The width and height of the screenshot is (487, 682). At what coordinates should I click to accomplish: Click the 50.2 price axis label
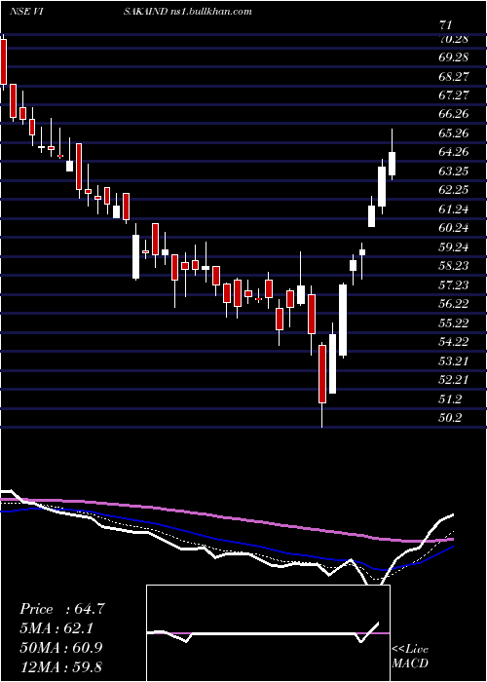click(451, 417)
